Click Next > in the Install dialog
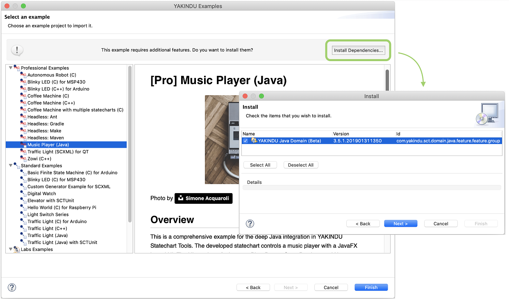509x301 pixels. 401,223
